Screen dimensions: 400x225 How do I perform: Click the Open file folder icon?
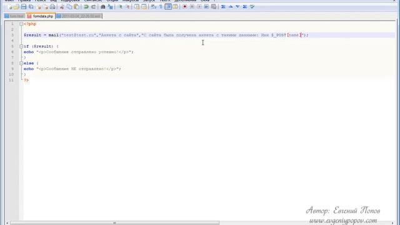pyautogui.click(x=17, y=7)
